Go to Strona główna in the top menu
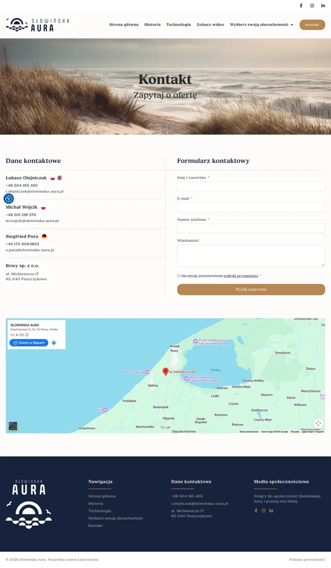The image size is (331, 568). tap(124, 25)
